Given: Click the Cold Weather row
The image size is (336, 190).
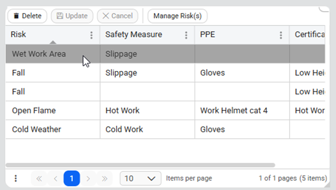Looking at the screenshot, I should (36, 130).
